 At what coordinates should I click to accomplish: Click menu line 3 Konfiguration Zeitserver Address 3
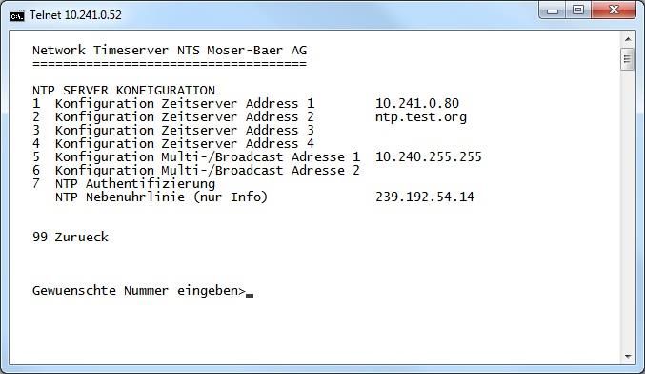coord(173,130)
